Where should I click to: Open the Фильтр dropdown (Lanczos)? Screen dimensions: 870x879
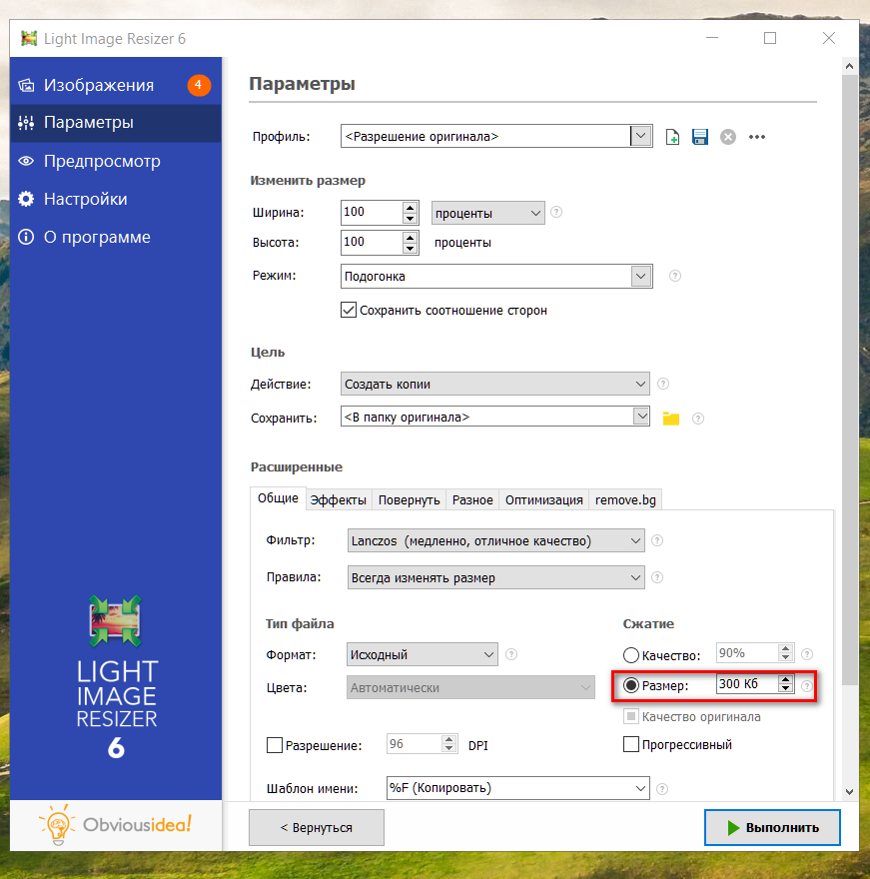click(496, 541)
